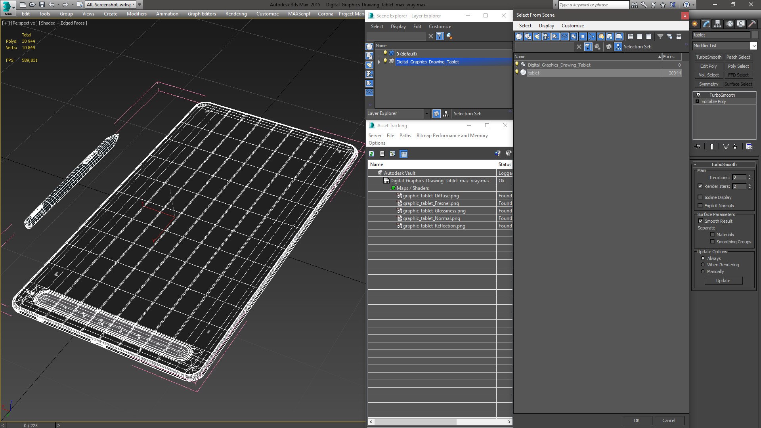Open the Paths menu in Asset Tracking
This screenshot has height=428, width=761.
(x=405, y=136)
